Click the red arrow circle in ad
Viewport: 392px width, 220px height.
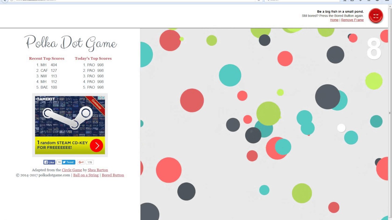96,146
